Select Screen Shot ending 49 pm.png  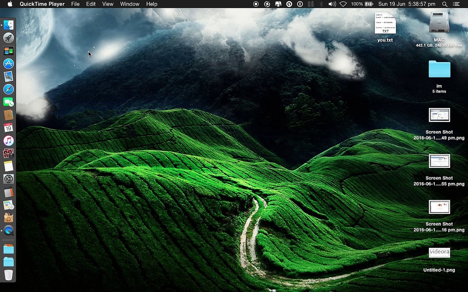(439, 115)
